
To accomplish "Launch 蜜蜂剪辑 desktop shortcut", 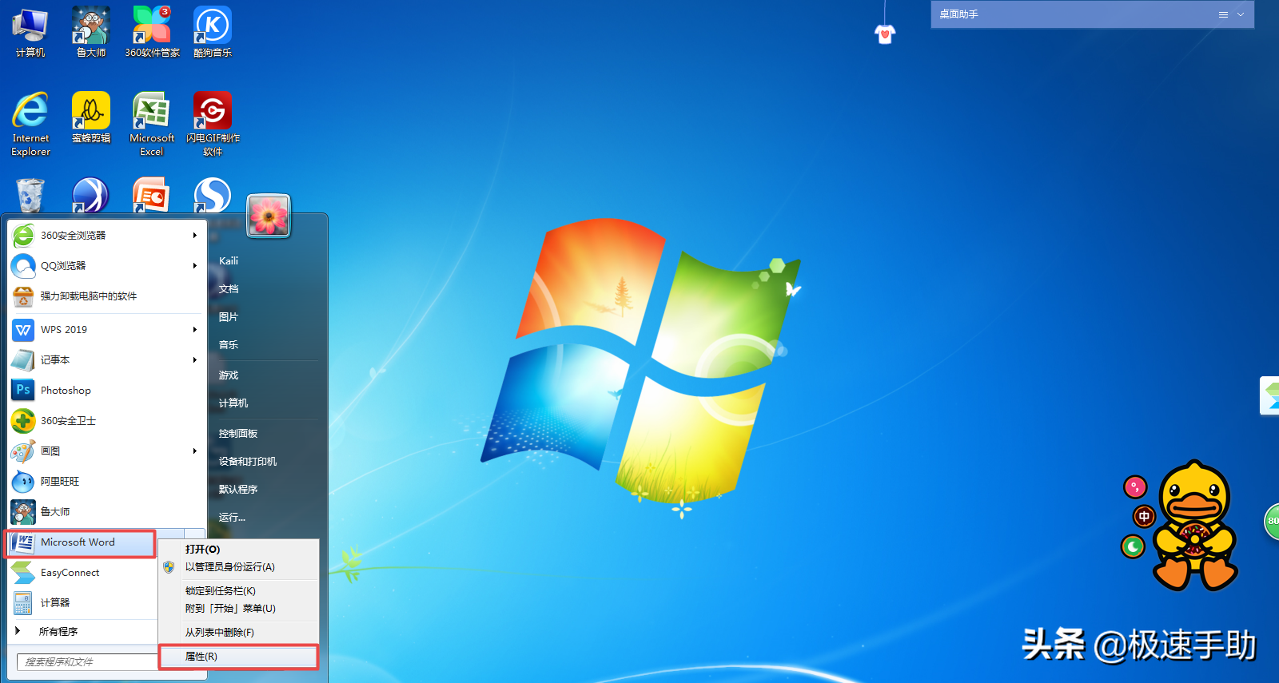I will (91, 117).
